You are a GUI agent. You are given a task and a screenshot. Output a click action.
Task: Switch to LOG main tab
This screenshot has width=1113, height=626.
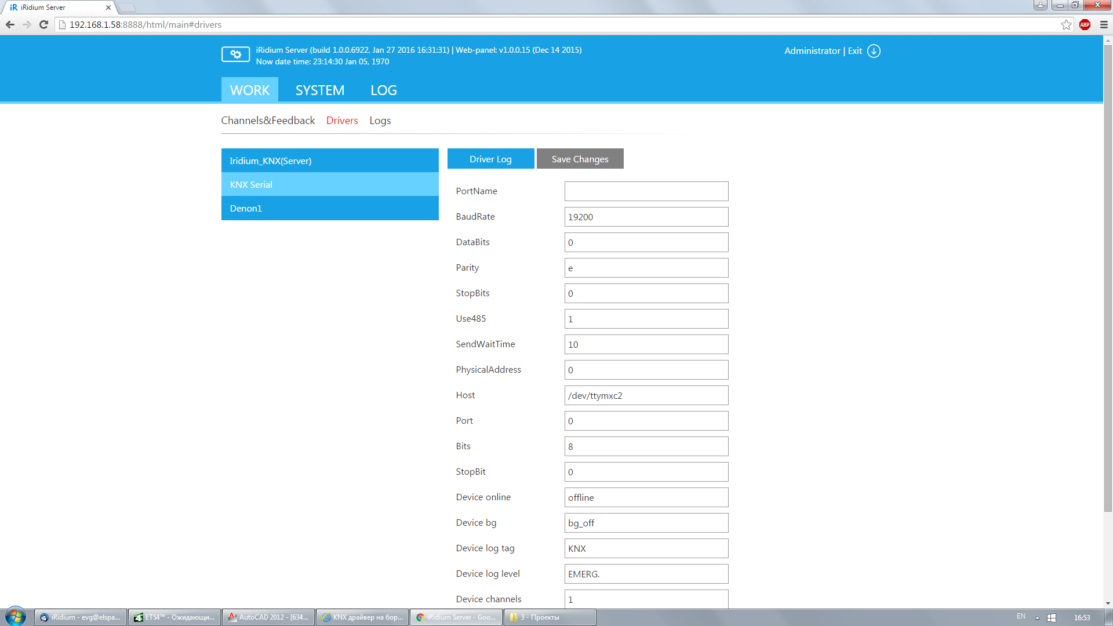click(x=384, y=90)
